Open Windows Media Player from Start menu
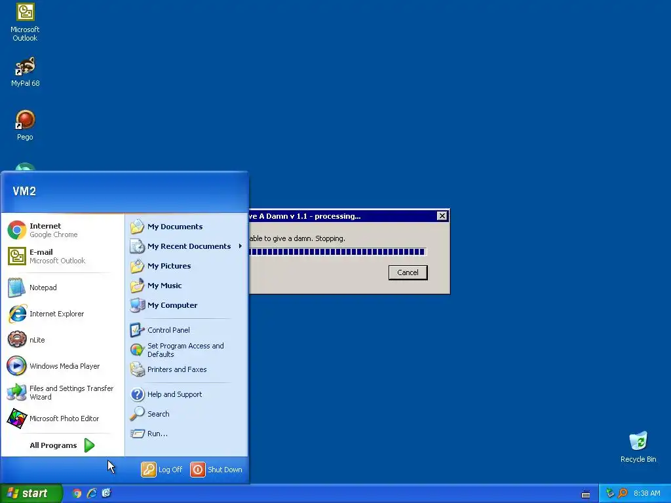 pyautogui.click(x=62, y=366)
